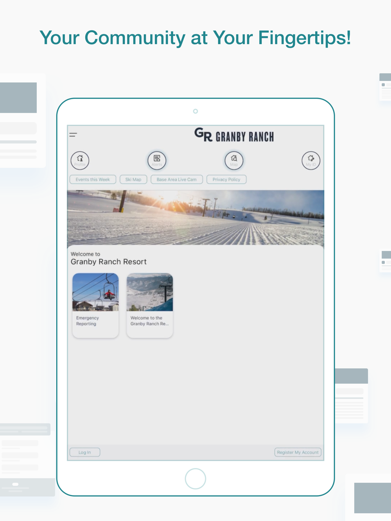Tap the Granby Ranch logo
The image size is (391, 521).
(x=234, y=135)
